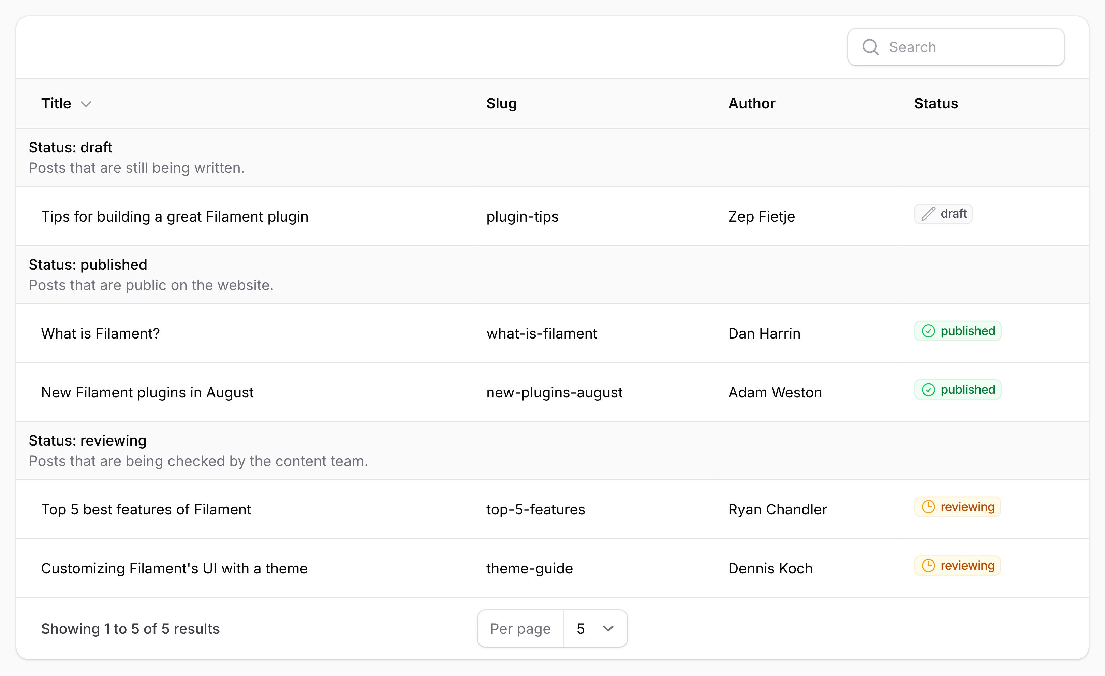Click the Slug column header
Viewport: 1105px width, 676px height.
[502, 104]
